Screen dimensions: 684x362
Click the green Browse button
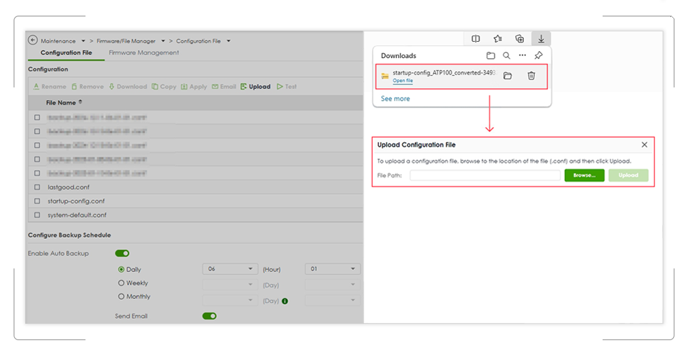pos(584,175)
